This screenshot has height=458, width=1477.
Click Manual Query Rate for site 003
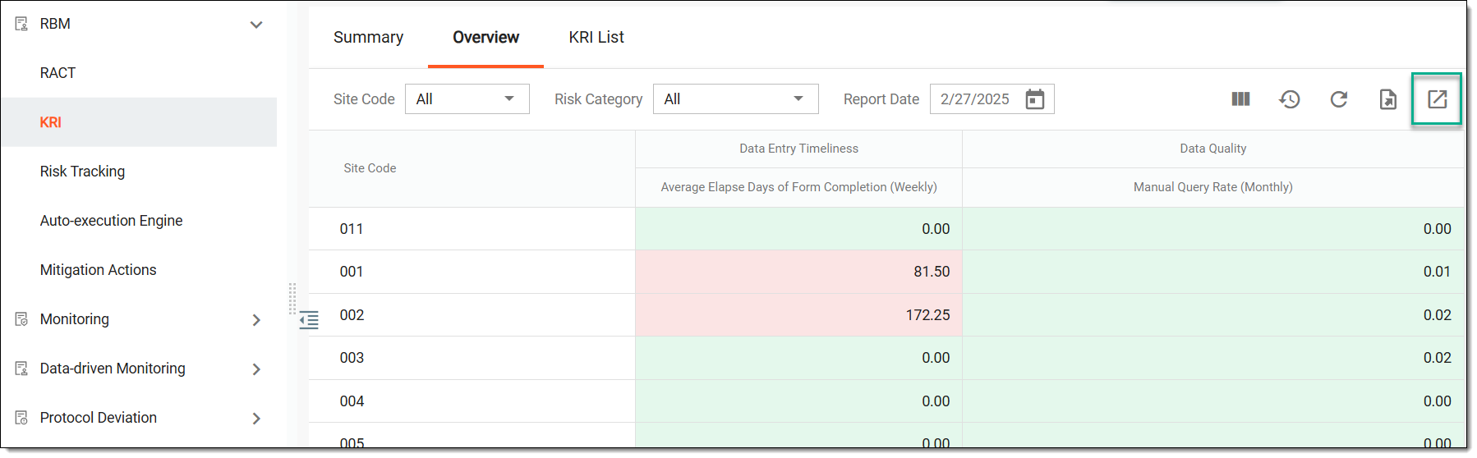click(1213, 358)
